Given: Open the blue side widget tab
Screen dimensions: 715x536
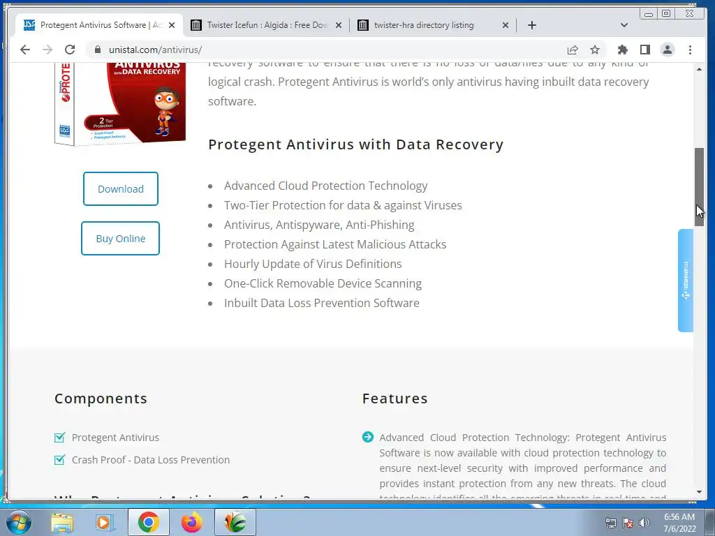Looking at the screenshot, I should 686,281.
